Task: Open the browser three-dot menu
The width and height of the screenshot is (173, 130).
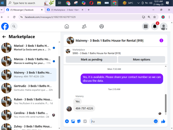Action: coord(169,17)
